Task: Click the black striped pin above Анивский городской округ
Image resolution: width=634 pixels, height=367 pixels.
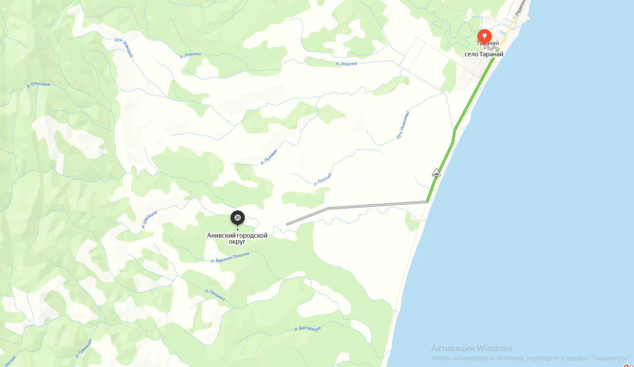Action: [237, 218]
